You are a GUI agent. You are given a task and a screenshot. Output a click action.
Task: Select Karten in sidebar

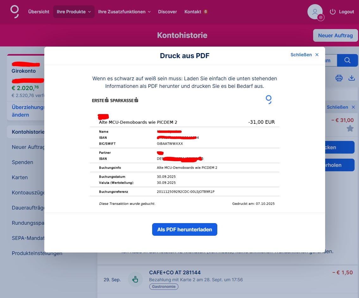click(x=20, y=177)
